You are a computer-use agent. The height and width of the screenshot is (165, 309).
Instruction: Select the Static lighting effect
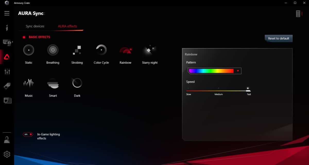tap(29, 50)
